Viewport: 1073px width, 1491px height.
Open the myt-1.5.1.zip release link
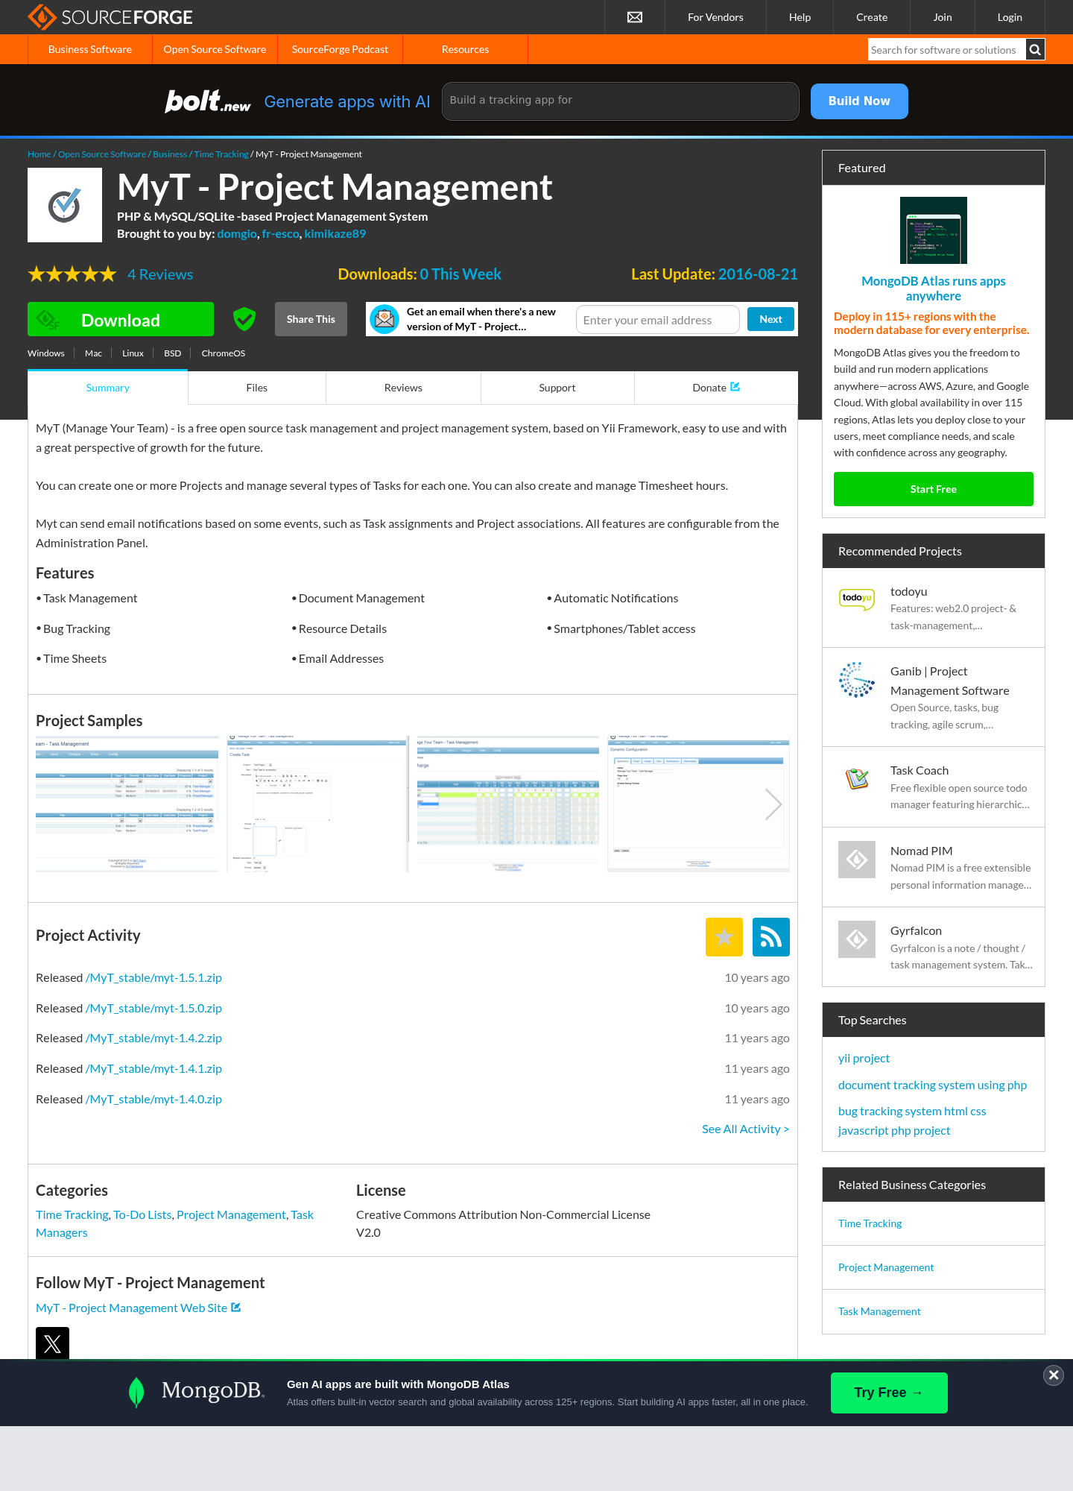[x=154, y=978]
